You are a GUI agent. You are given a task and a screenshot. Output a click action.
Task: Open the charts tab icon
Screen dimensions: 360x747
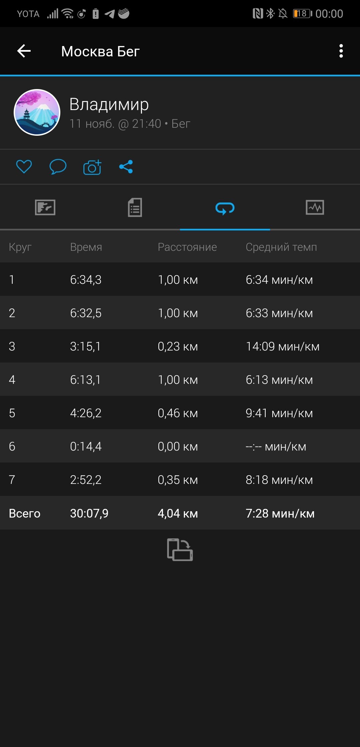315,207
